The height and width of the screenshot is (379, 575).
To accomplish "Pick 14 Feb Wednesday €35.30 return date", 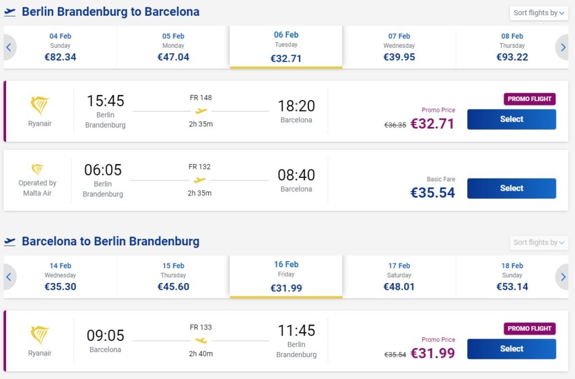I will (x=60, y=277).
